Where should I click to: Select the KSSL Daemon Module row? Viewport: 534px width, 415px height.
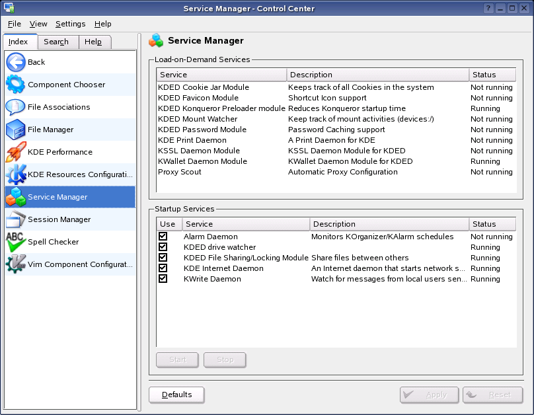336,151
